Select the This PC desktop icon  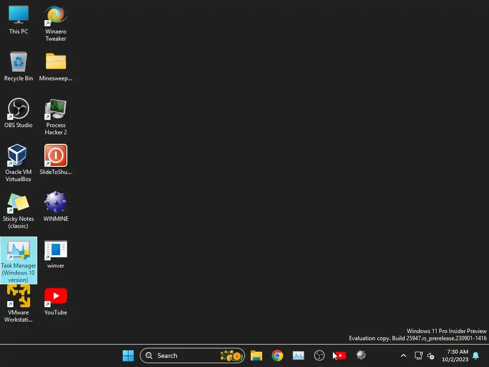tap(19, 20)
